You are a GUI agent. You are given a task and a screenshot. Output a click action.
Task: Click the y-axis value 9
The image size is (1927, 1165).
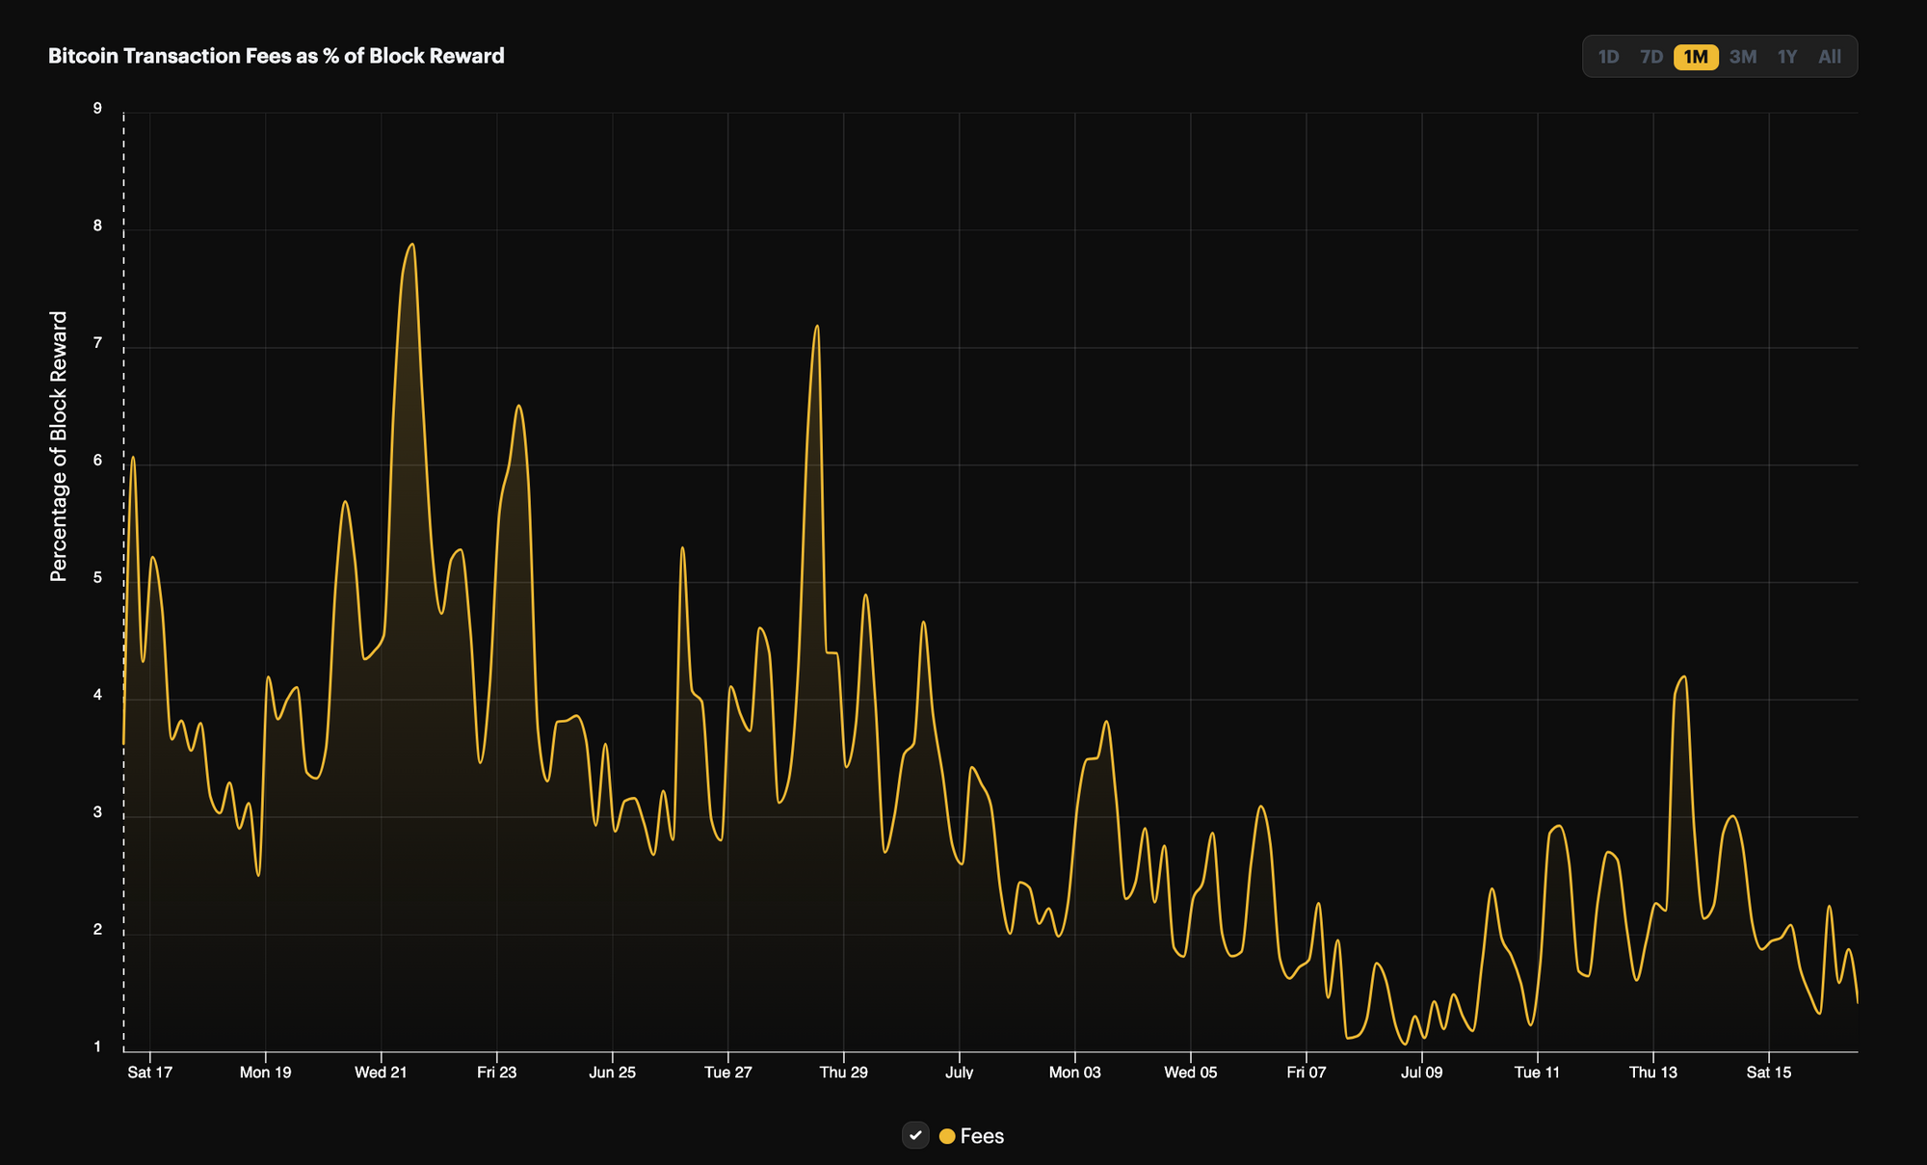[97, 109]
